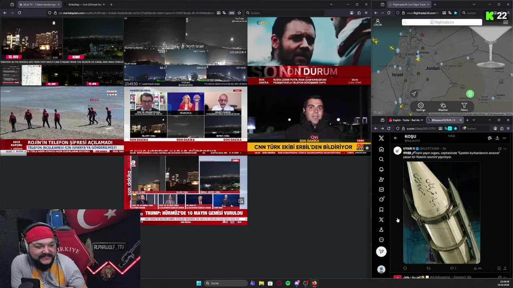The width and height of the screenshot is (513, 288).
Task: Click Flightradar24 search field
Action: tap(442, 22)
